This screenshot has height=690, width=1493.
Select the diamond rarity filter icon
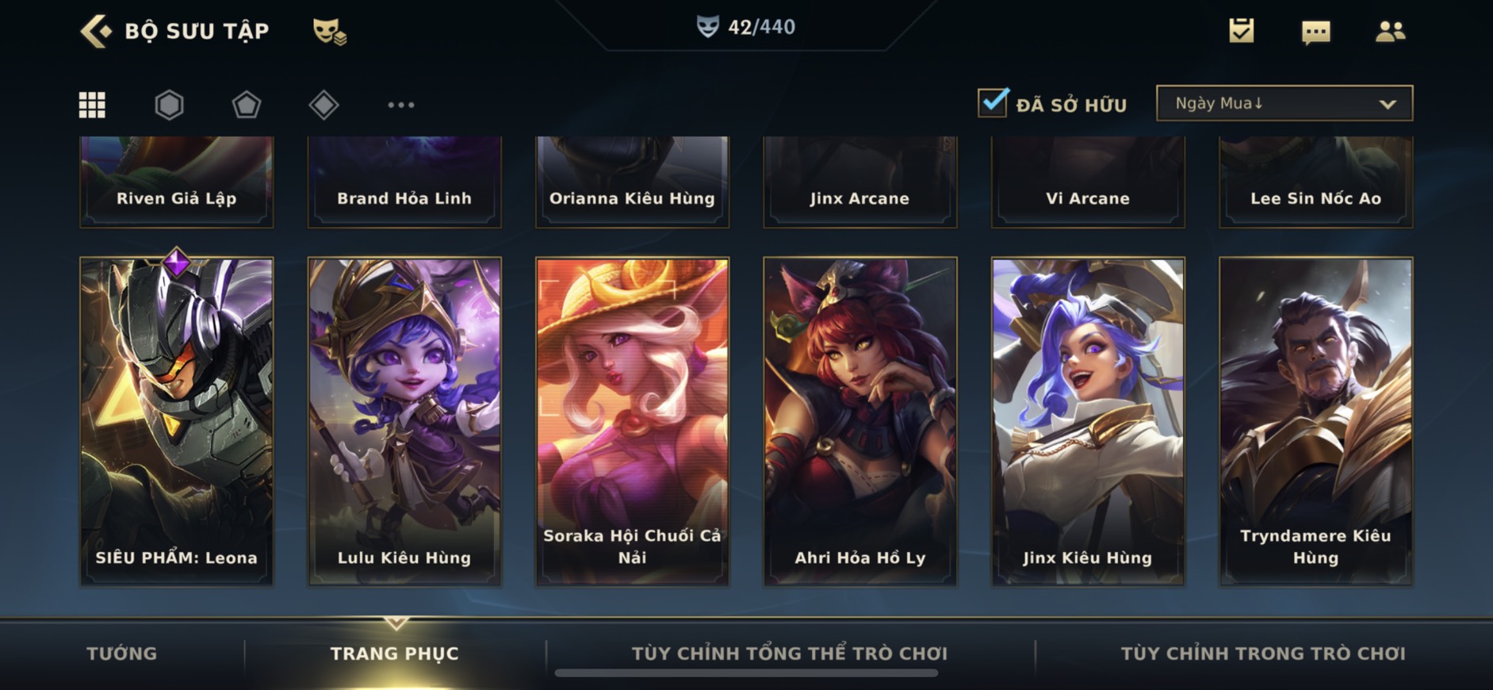323,105
